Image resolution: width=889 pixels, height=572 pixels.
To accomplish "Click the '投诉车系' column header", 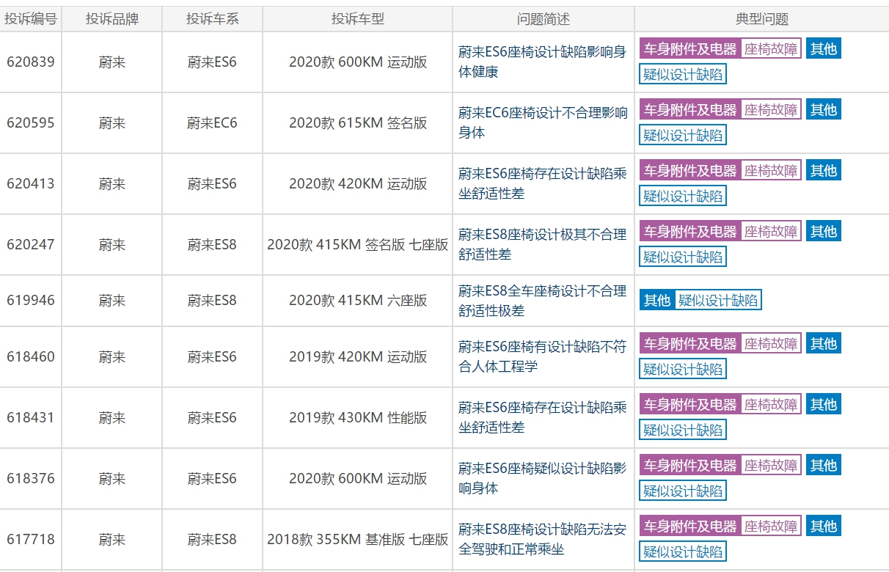I will [213, 20].
